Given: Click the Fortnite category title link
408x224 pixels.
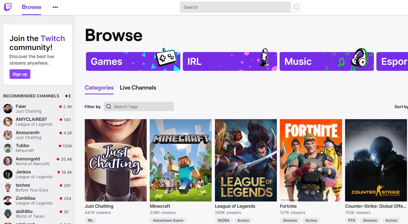Looking at the screenshot, I should 288,206.
